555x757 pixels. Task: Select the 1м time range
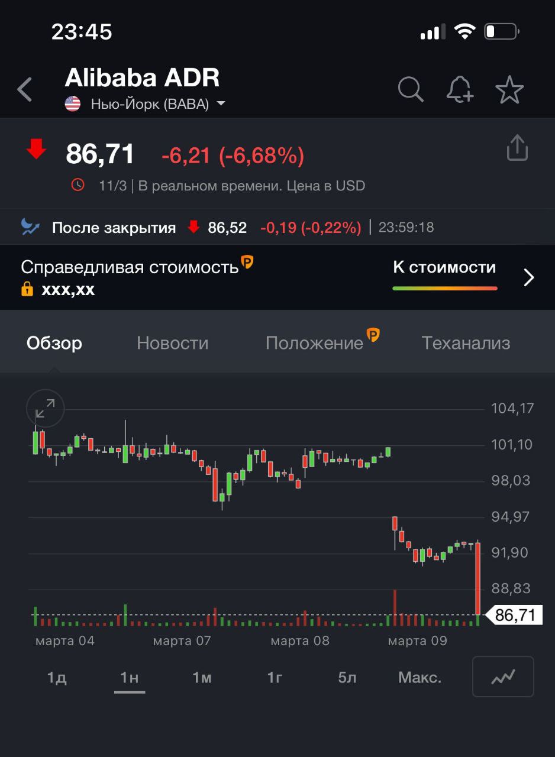click(202, 678)
